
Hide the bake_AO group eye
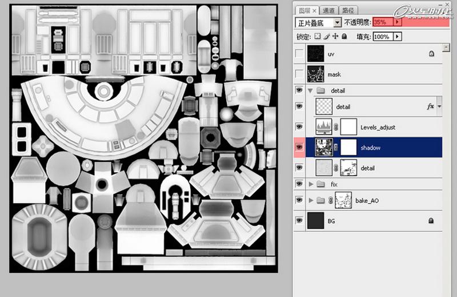[x=299, y=200]
